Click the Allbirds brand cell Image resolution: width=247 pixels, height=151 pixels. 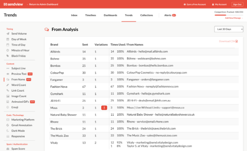tap(55, 52)
